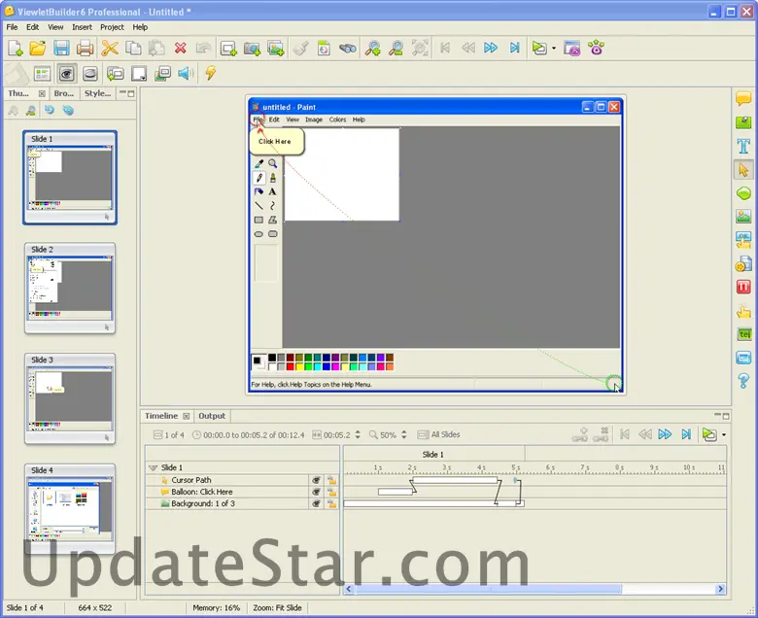This screenshot has width=758, height=618.
Task: Open the Insert menu
Action: point(82,27)
